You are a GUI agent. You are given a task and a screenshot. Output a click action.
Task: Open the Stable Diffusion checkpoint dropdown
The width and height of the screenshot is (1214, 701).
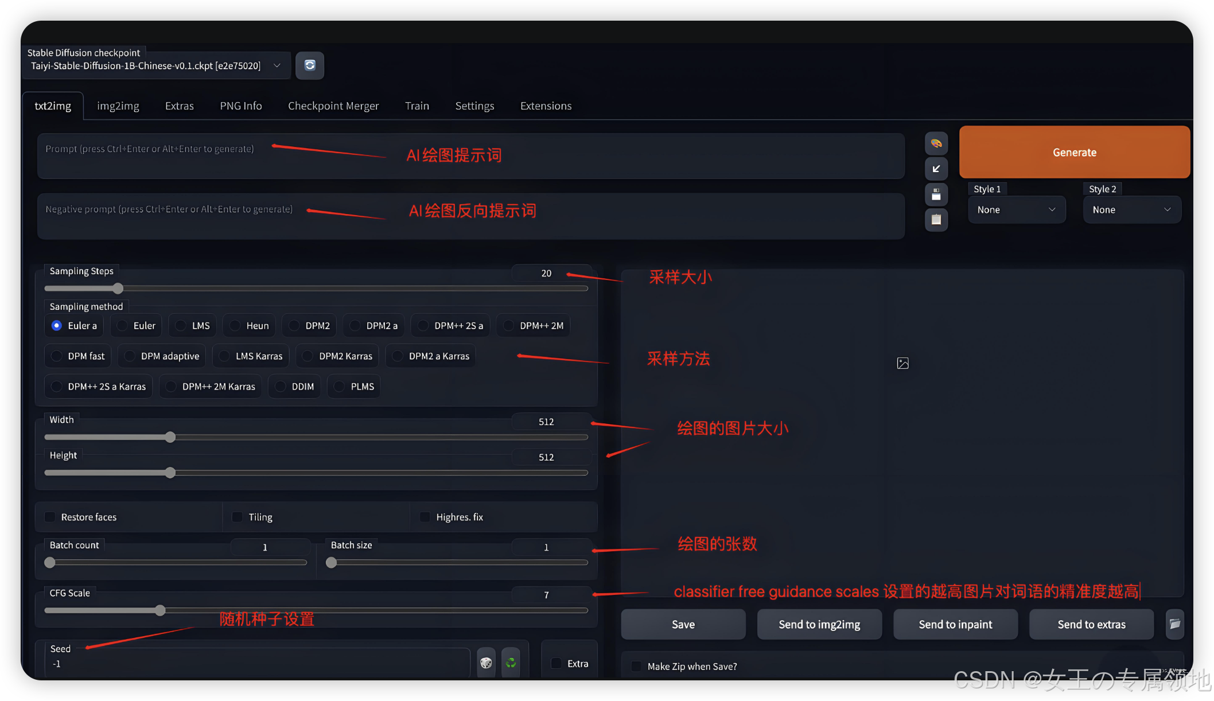point(157,66)
